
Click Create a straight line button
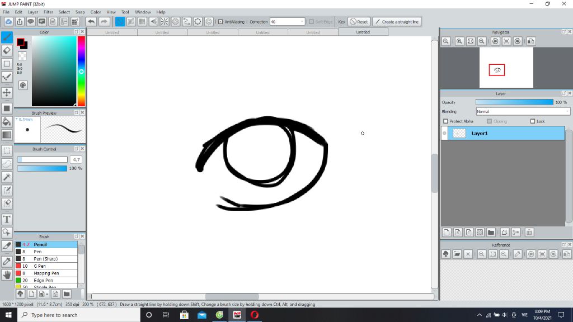click(x=397, y=22)
